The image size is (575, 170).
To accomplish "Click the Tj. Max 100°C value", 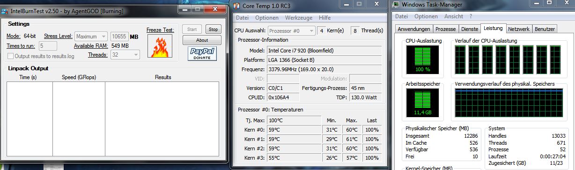I will coord(294,120).
